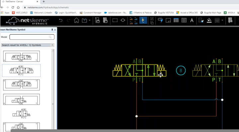Click the undo arrow in toolbar
Screen dimensions: 239x132
click(x=61, y=20)
